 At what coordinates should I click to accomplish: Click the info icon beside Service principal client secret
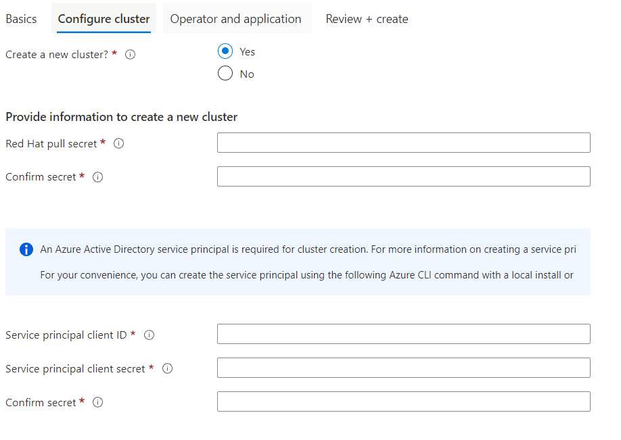click(166, 368)
